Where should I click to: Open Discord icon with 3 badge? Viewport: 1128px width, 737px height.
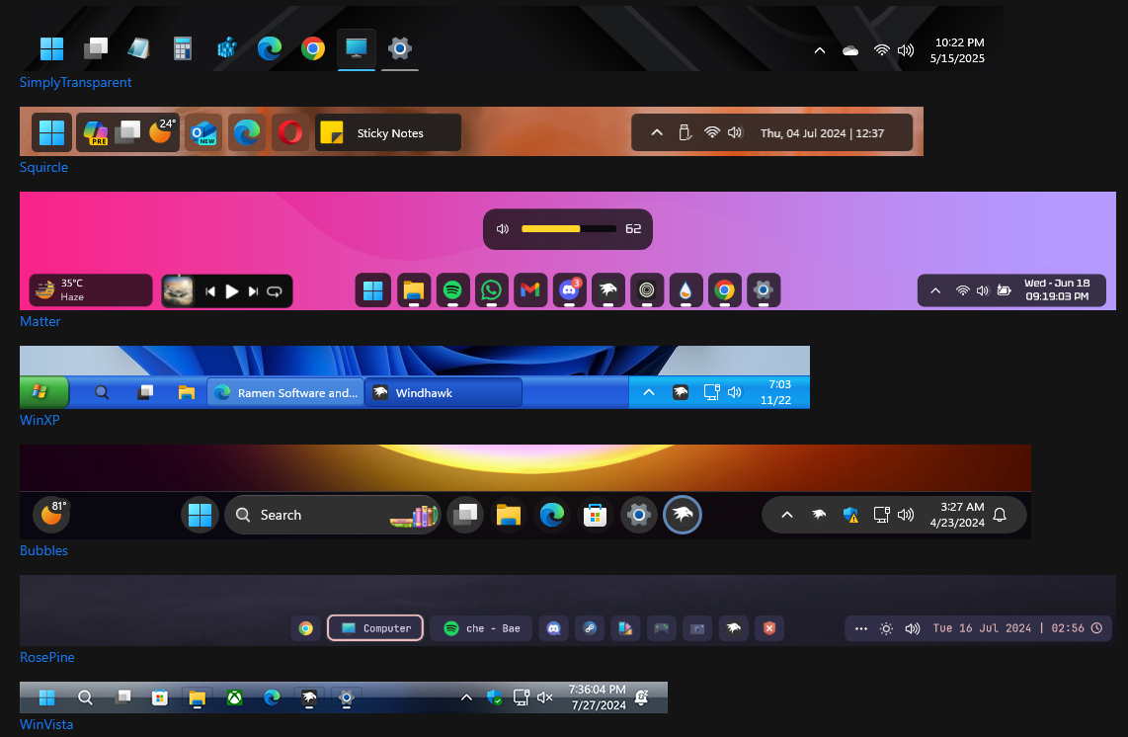point(569,290)
